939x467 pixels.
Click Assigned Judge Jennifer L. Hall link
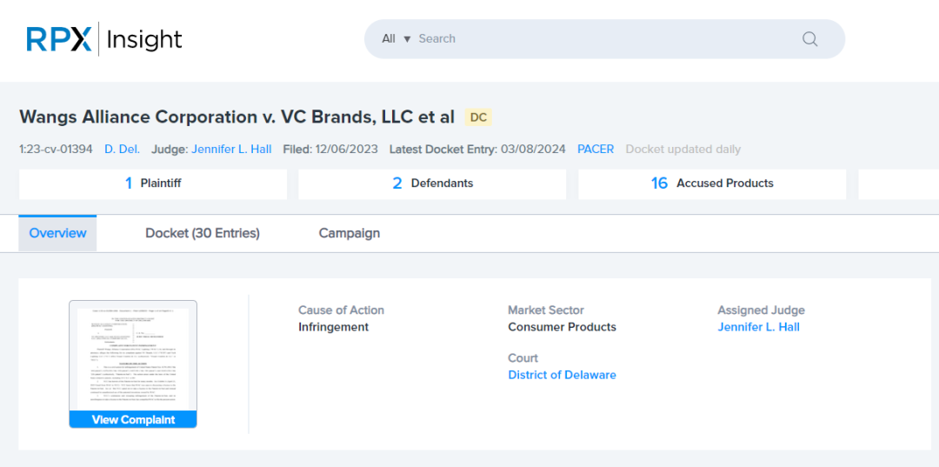click(758, 328)
